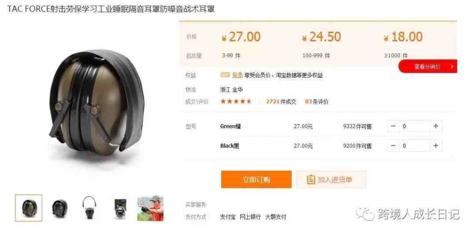
Task: Open the 83条评价 reviews link
Action: 317,101
